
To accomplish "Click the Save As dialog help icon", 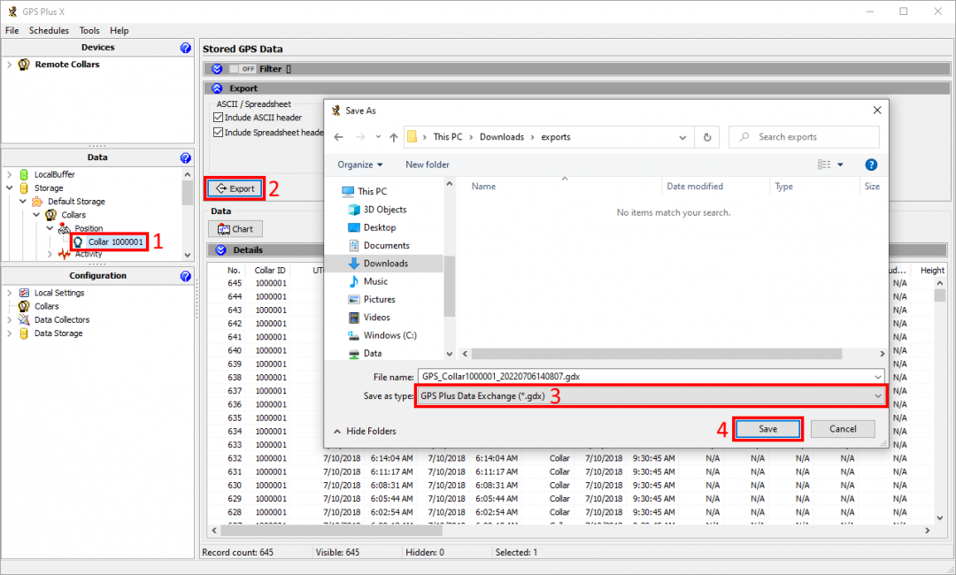I will [x=870, y=165].
